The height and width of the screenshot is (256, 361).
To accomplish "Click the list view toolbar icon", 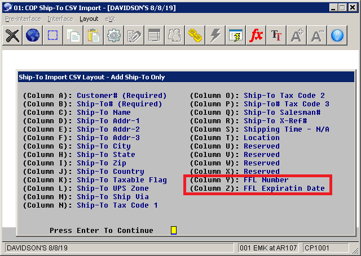I will [155, 35].
